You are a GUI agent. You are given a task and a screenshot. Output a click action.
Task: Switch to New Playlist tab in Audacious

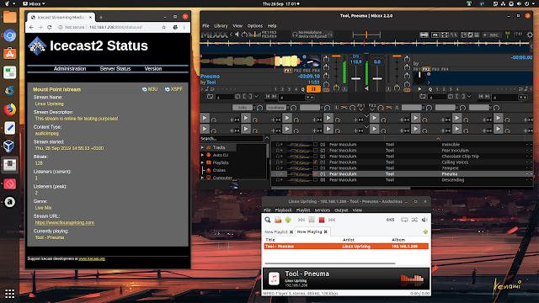coord(276,232)
